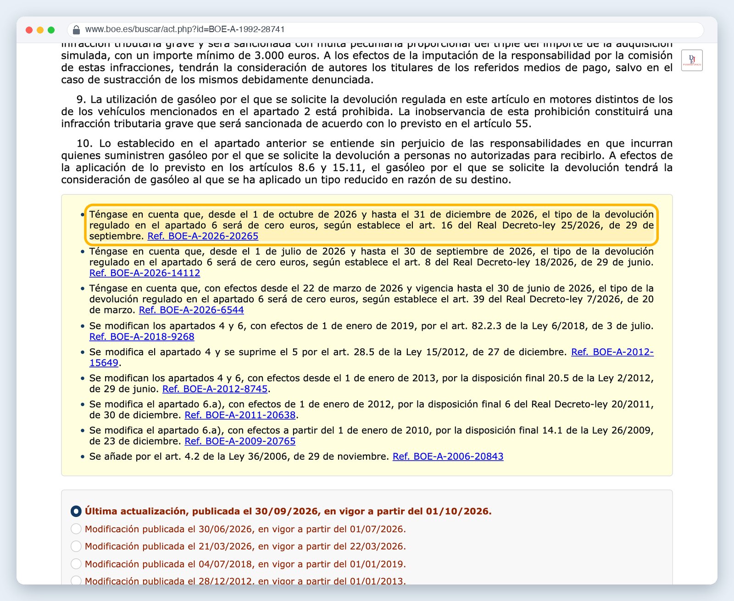Viewport: 734px width, 601px height.
Task: Follow the Ref. BOE-A-2012-8745 link
Action: click(215, 389)
